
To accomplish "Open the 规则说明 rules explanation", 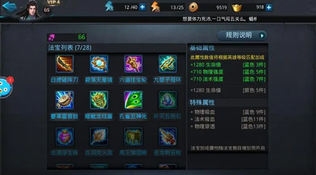I will click(x=242, y=35).
